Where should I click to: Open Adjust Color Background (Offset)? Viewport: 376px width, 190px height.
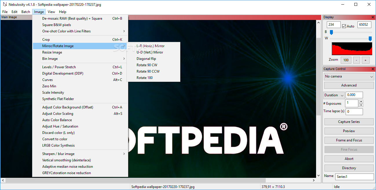click(80, 107)
